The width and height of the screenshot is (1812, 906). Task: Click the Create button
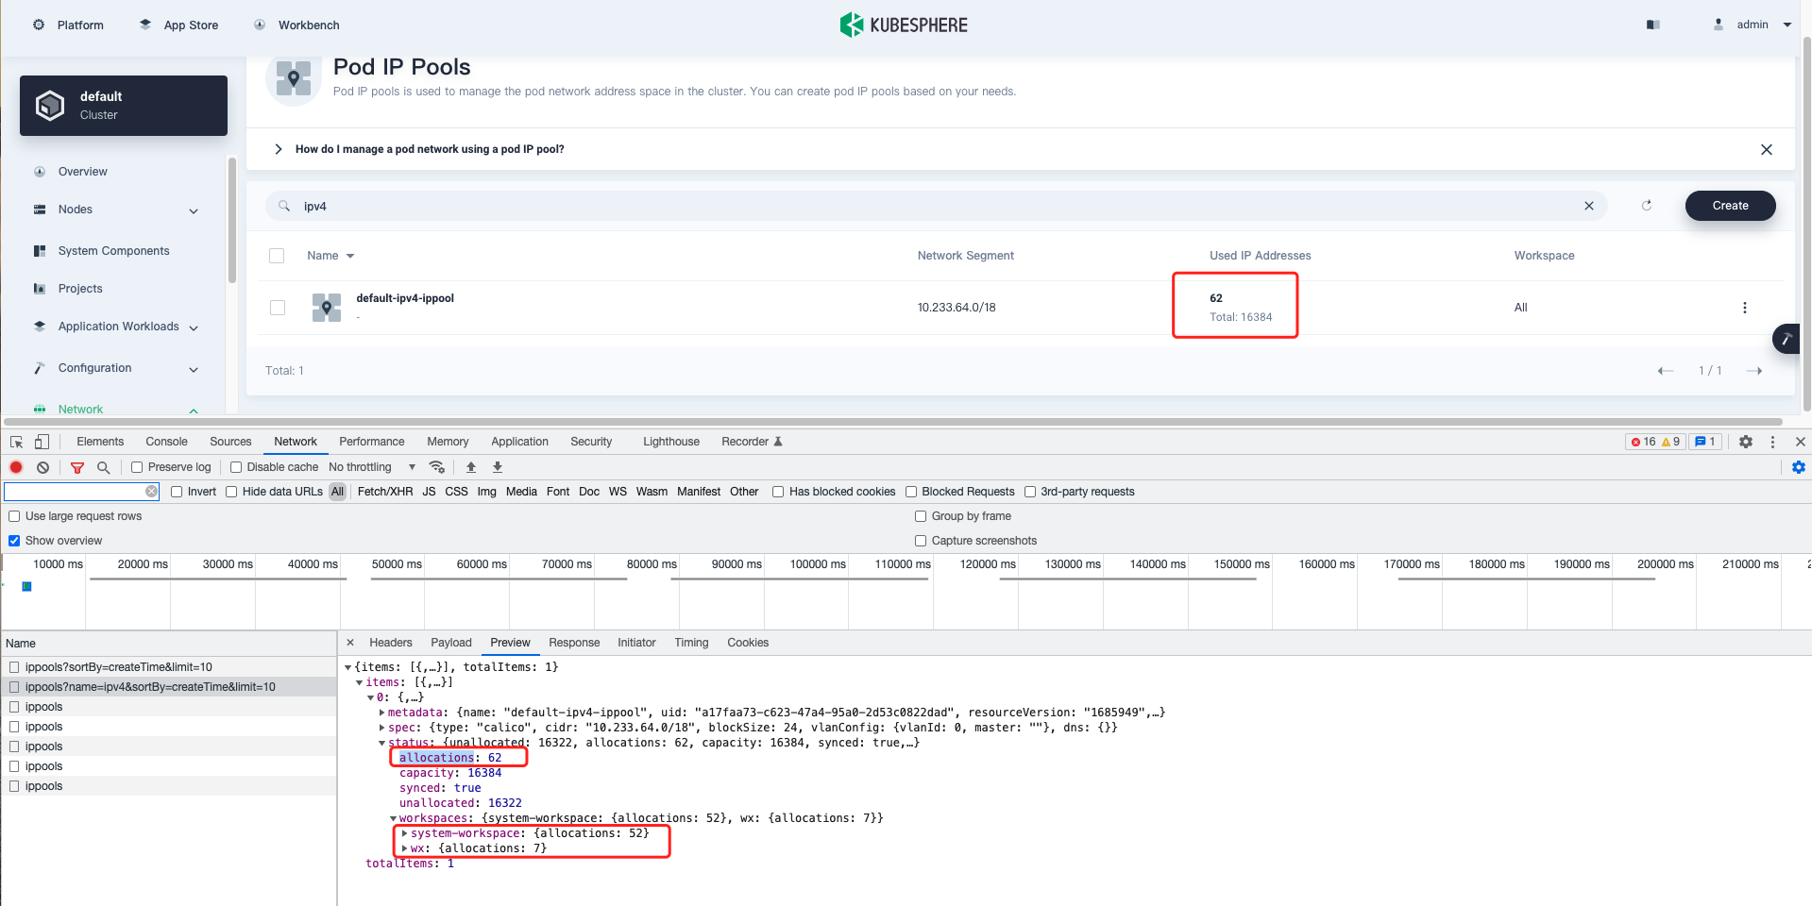pos(1729,205)
